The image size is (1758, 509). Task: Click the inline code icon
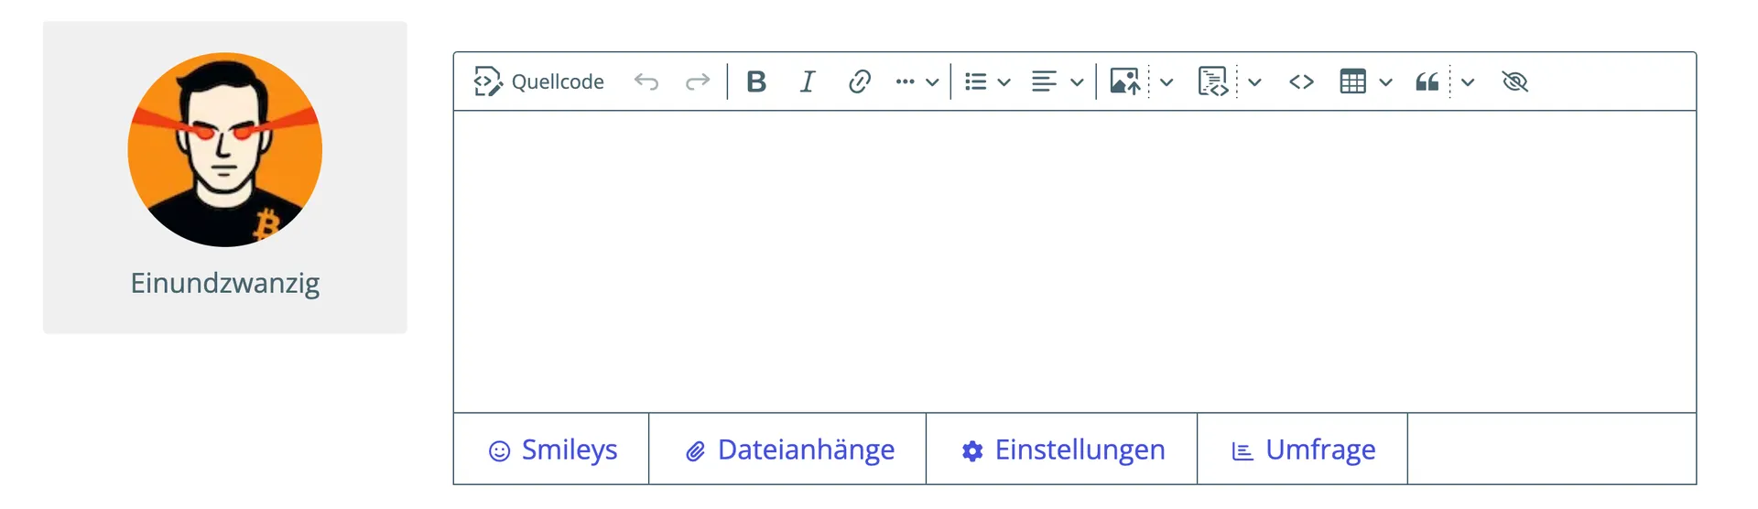pyautogui.click(x=1301, y=82)
